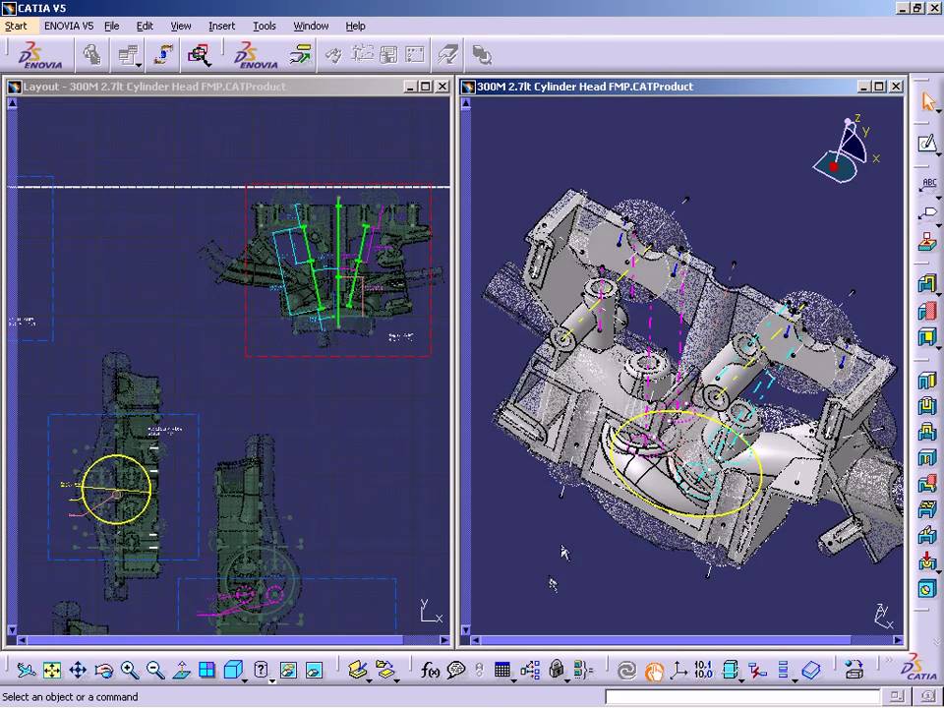This screenshot has height=708, width=944.
Task: Expand the render style dropdown arrow
Action: point(271,680)
